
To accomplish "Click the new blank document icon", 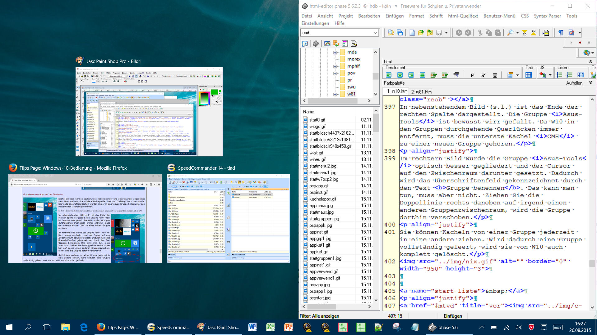I will pos(412,33).
